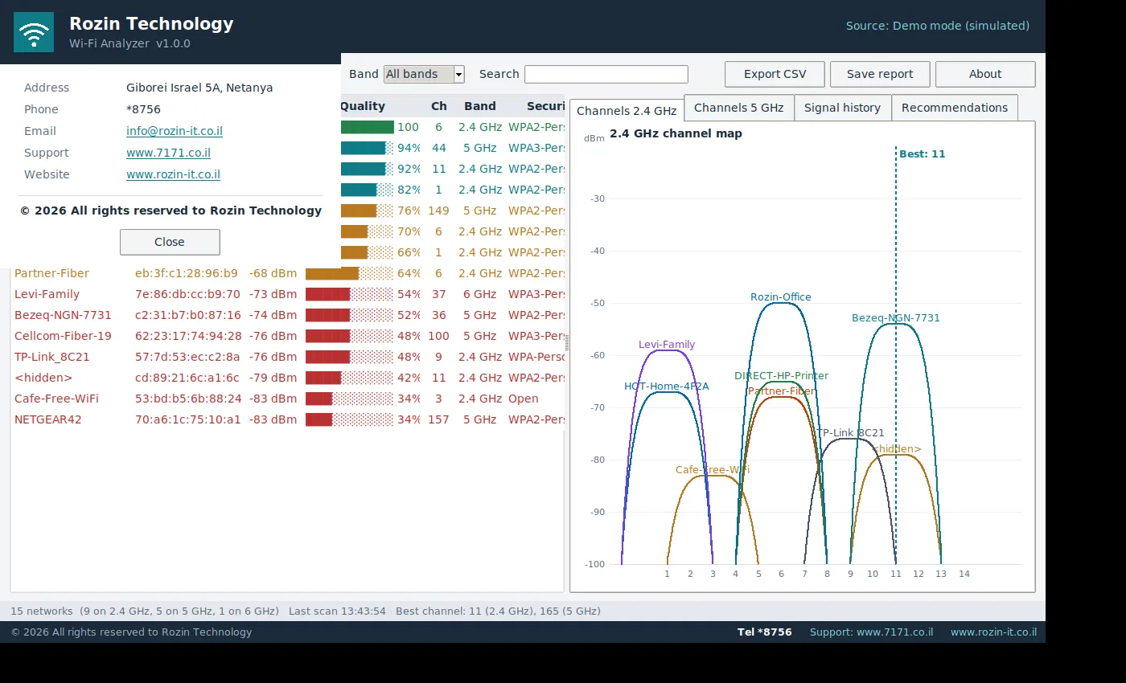1126x683 pixels.
Task: Click the Bezeq-NGN-7731 label on channel map
Action: pyautogui.click(x=896, y=318)
